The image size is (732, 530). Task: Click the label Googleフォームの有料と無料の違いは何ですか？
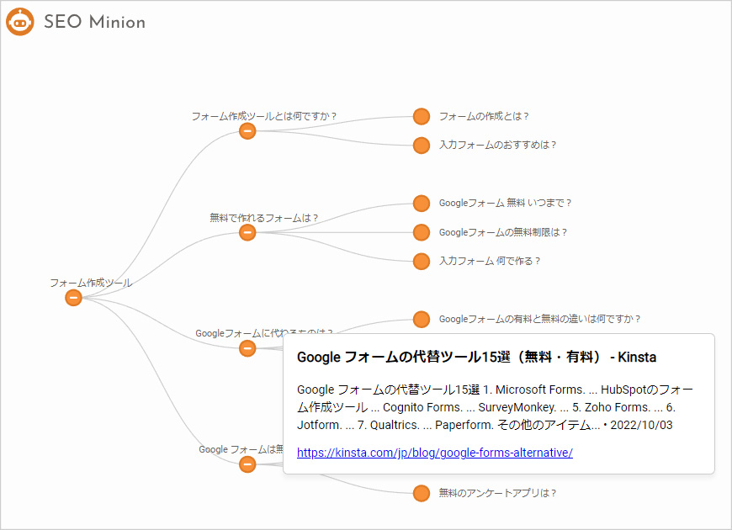point(539,320)
